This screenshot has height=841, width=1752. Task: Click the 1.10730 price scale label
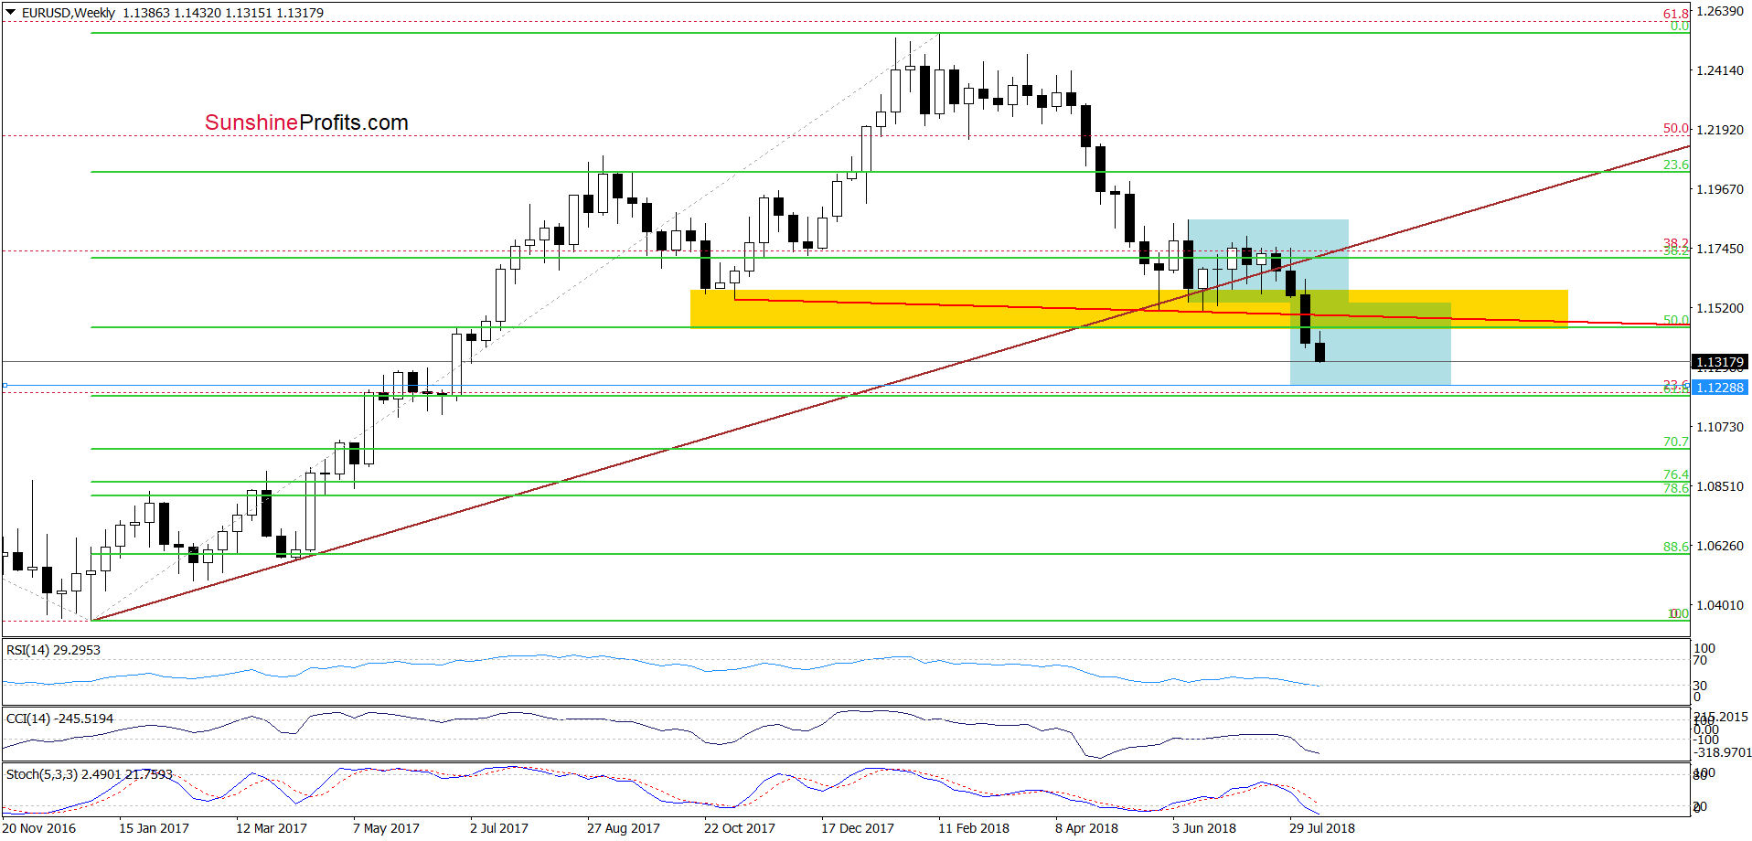click(1720, 427)
